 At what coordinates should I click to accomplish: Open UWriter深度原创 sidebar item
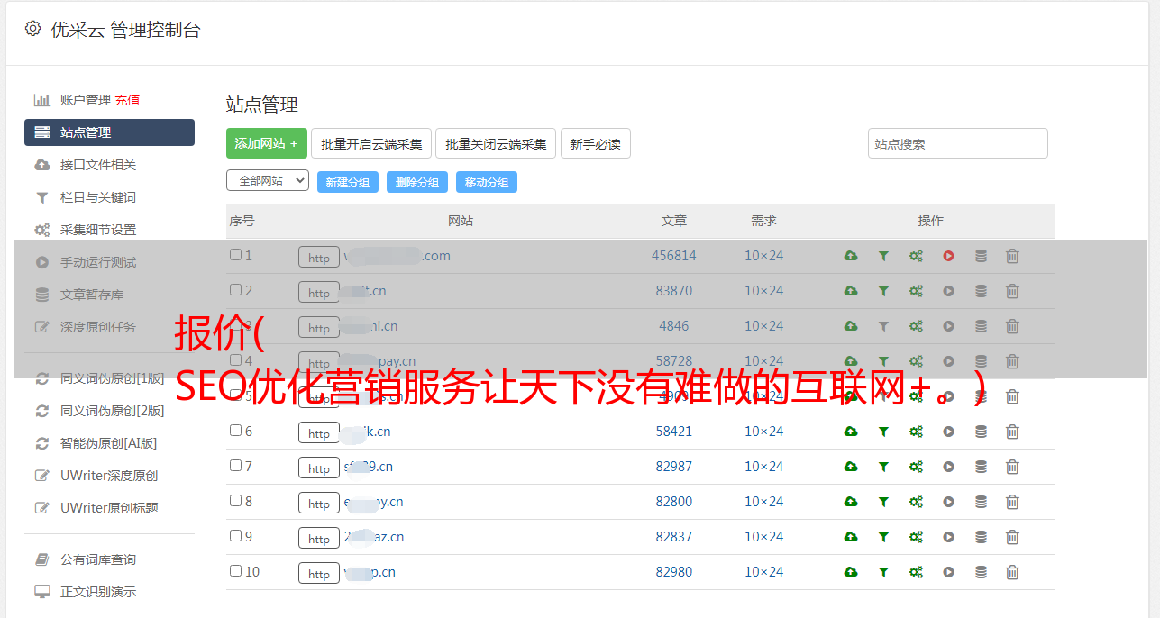109,476
